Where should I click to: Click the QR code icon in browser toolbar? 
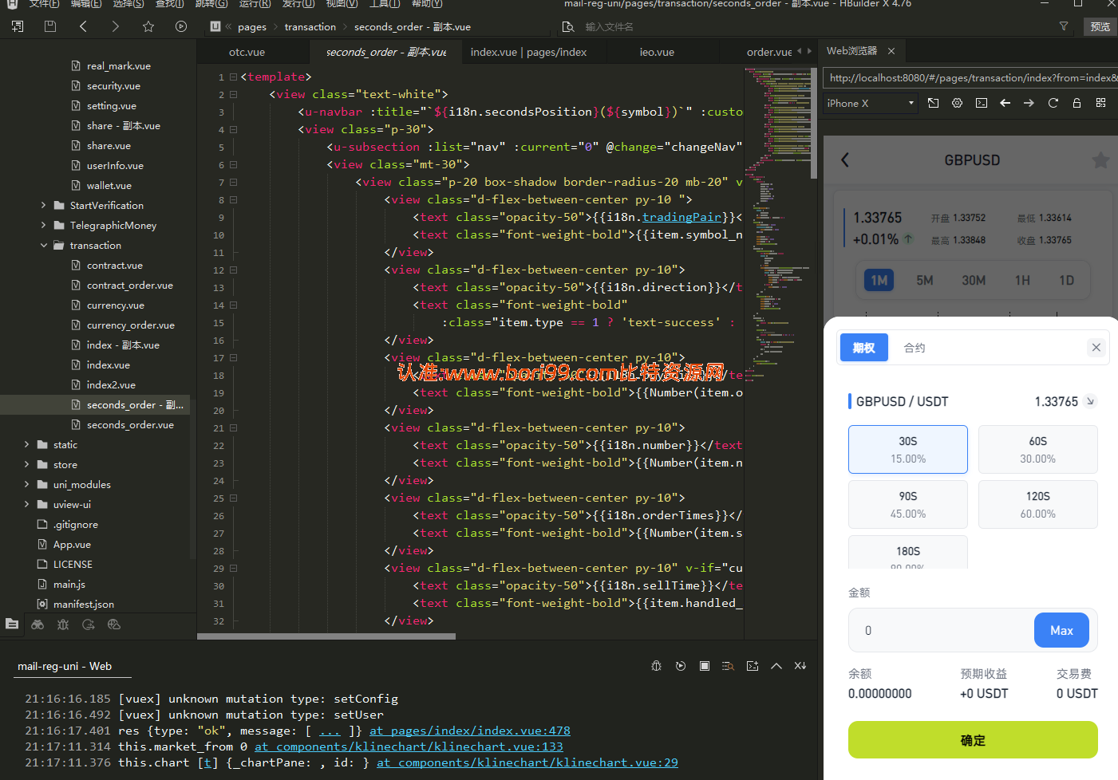click(x=1101, y=103)
